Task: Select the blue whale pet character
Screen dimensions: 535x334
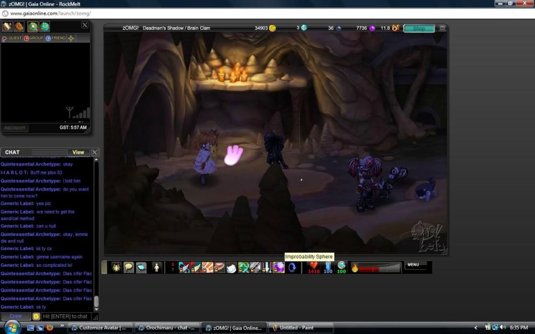Action: 425,189
